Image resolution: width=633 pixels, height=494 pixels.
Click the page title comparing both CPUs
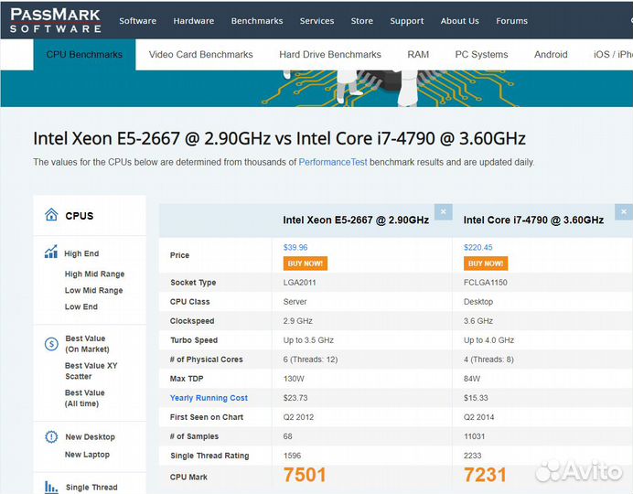[x=279, y=138]
